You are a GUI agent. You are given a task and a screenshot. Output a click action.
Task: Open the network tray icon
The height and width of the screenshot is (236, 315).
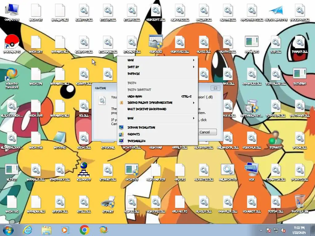pyautogui.click(x=276, y=230)
